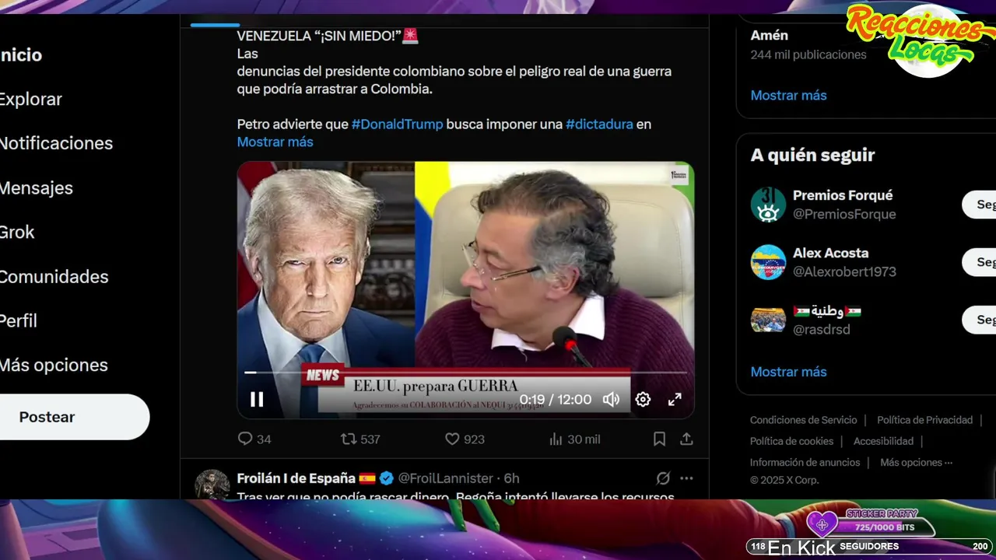Open @FroilLannister handle
Viewport: 996px width, 560px height.
tap(446, 478)
